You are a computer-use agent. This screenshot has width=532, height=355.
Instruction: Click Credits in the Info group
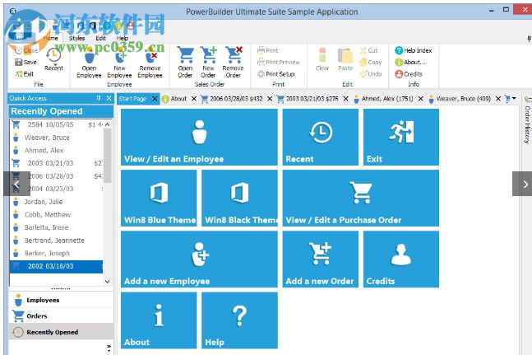pos(409,74)
